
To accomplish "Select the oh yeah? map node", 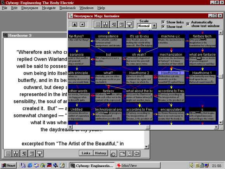I will click(139, 59).
